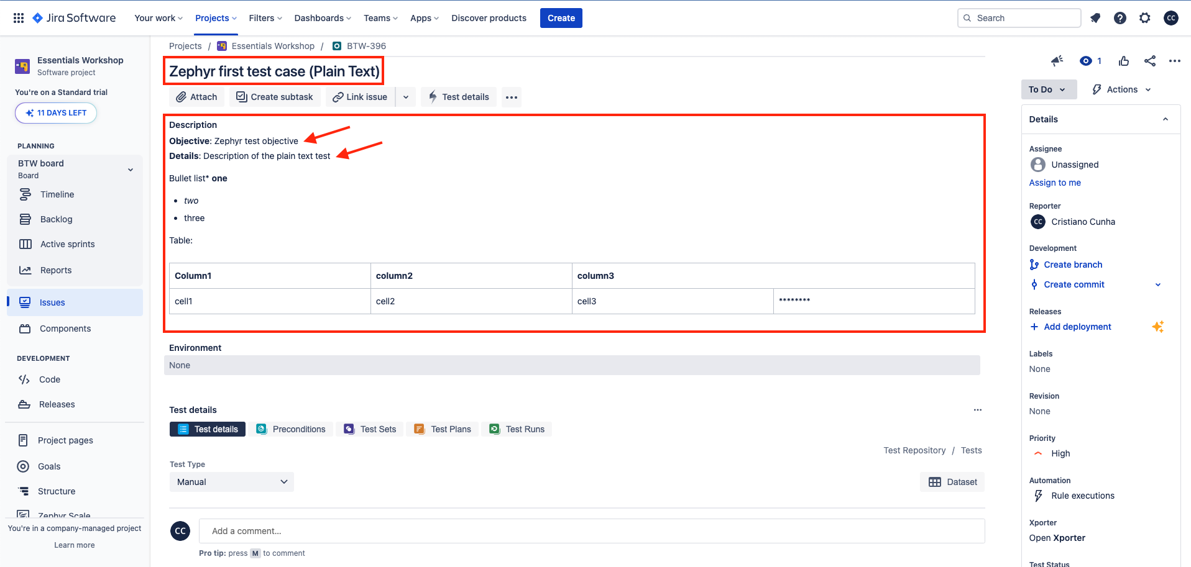This screenshot has height=567, width=1191.
Task: Open the toolbar ellipsis next to Test details
Action: (512, 97)
